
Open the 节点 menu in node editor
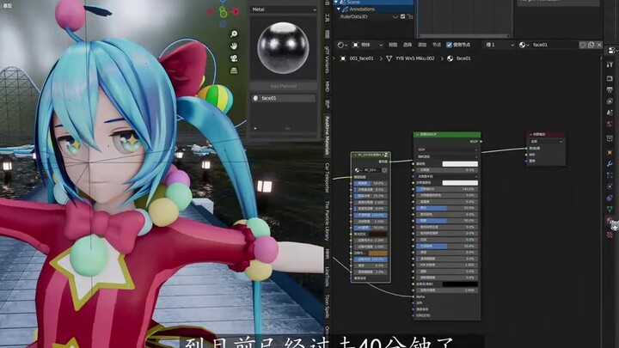436,45
